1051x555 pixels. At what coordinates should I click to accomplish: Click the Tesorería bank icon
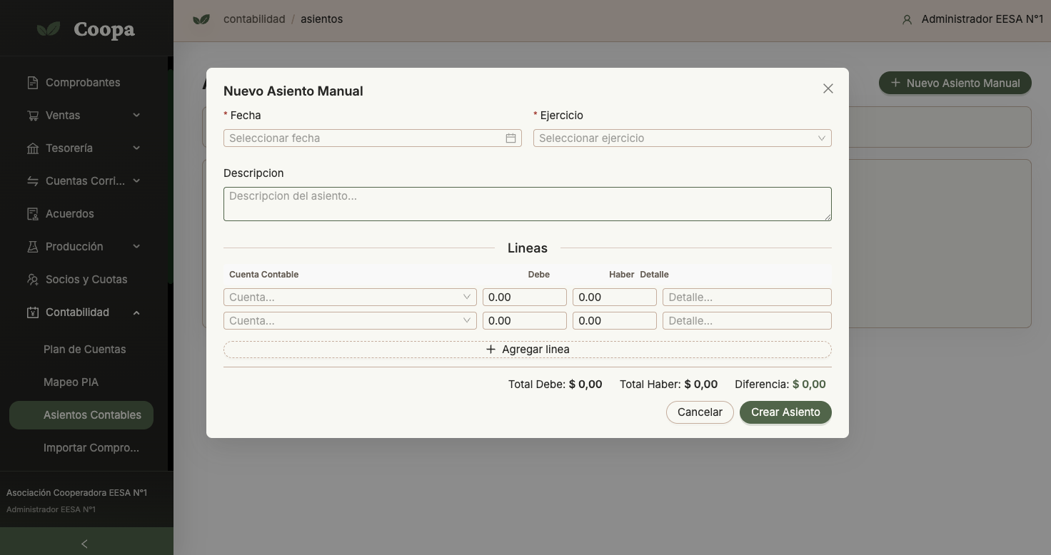pos(33,148)
